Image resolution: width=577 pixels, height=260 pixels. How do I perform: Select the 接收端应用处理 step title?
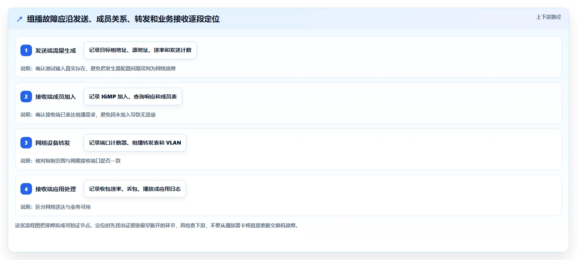[x=55, y=189]
